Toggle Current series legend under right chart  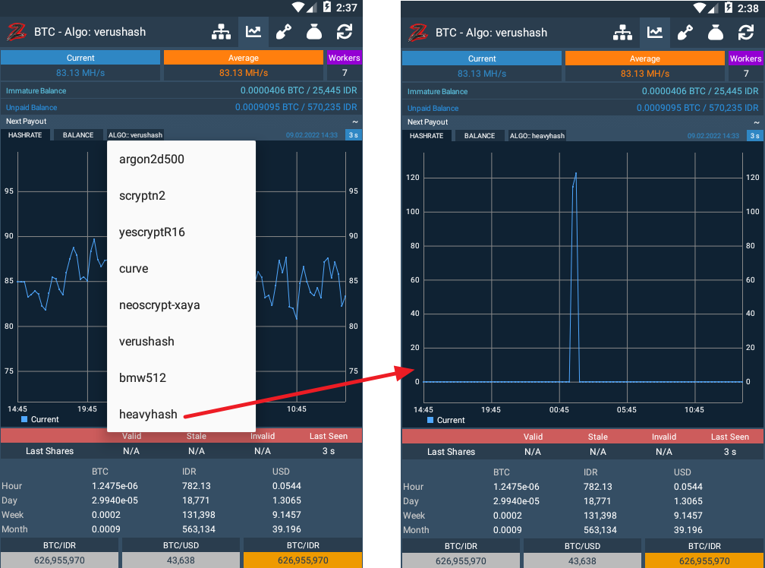click(x=446, y=420)
